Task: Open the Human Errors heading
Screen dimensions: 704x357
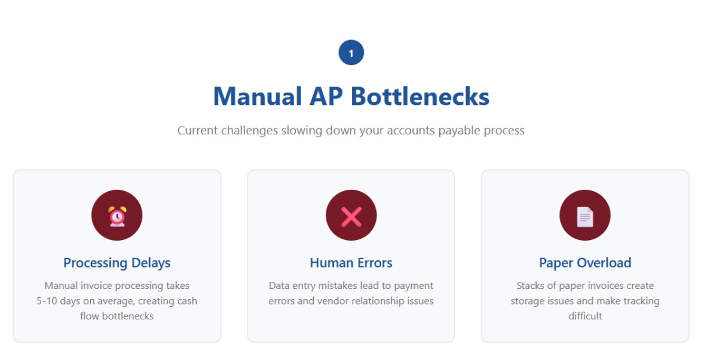Action: [351, 263]
